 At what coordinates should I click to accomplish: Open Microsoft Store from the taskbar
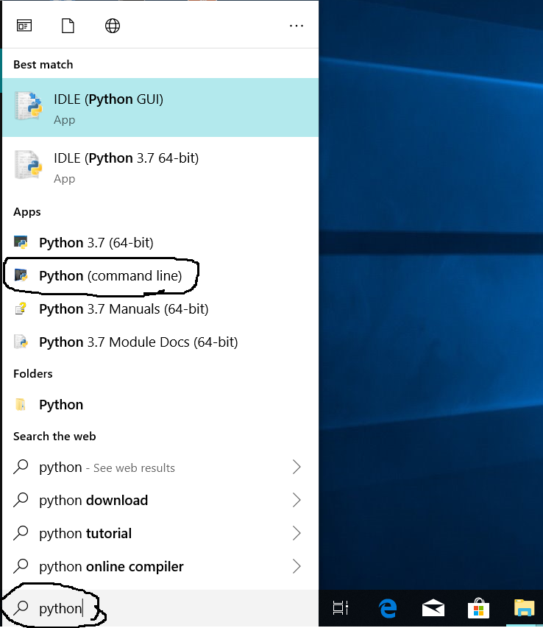[479, 608]
